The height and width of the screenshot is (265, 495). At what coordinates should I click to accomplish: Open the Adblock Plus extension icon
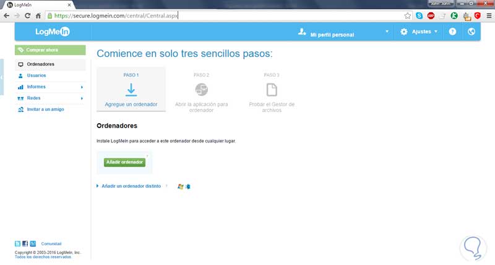click(431, 15)
